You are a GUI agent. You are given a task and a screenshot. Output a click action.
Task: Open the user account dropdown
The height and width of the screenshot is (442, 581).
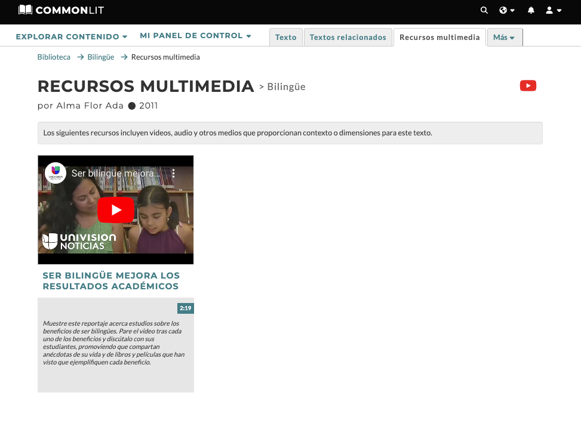coord(554,10)
